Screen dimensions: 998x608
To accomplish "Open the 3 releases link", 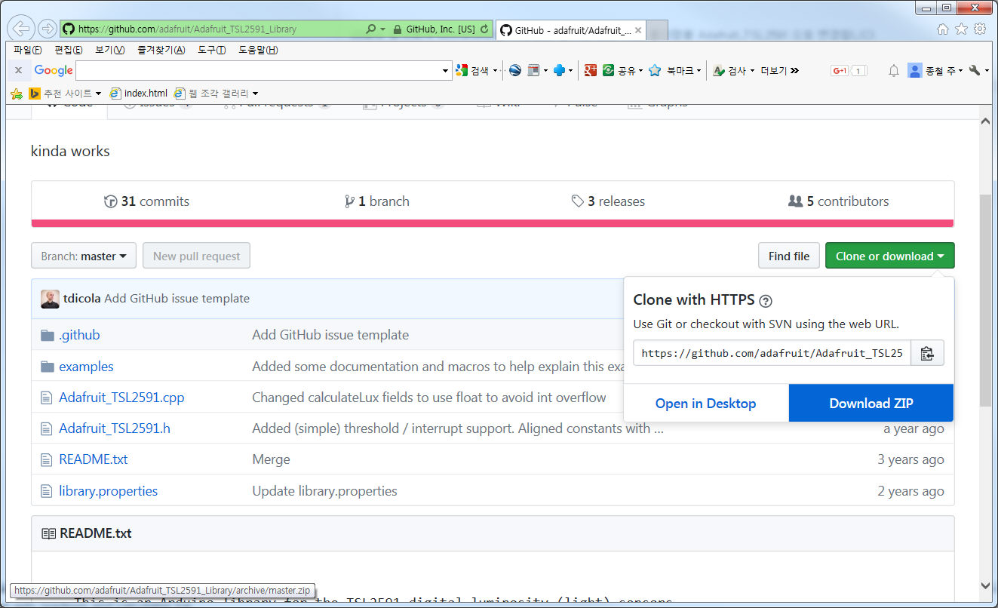I will point(608,201).
